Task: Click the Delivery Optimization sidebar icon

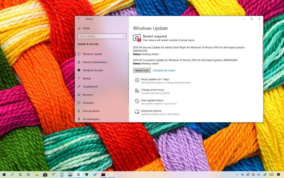Action: tap(79, 62)
